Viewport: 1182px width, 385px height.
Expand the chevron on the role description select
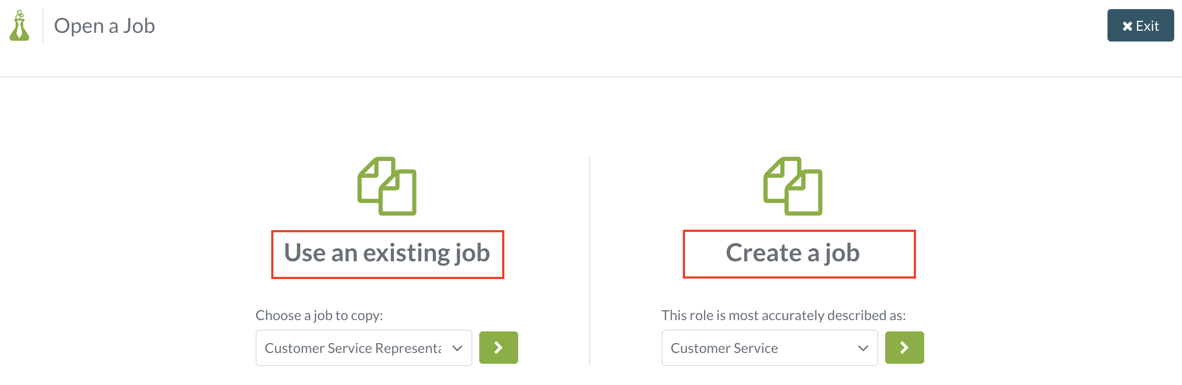[x=863, y=348]
